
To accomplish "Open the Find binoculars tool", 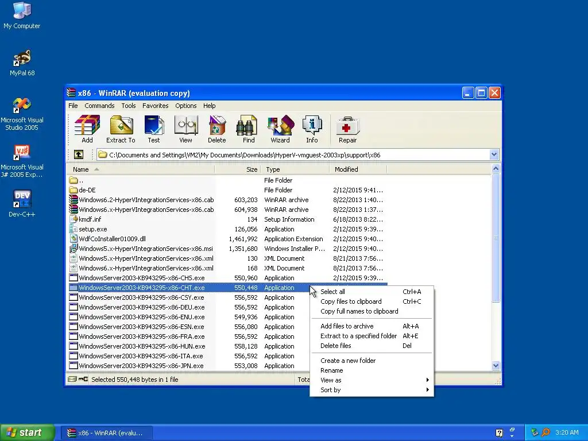I will click(249, 129).
